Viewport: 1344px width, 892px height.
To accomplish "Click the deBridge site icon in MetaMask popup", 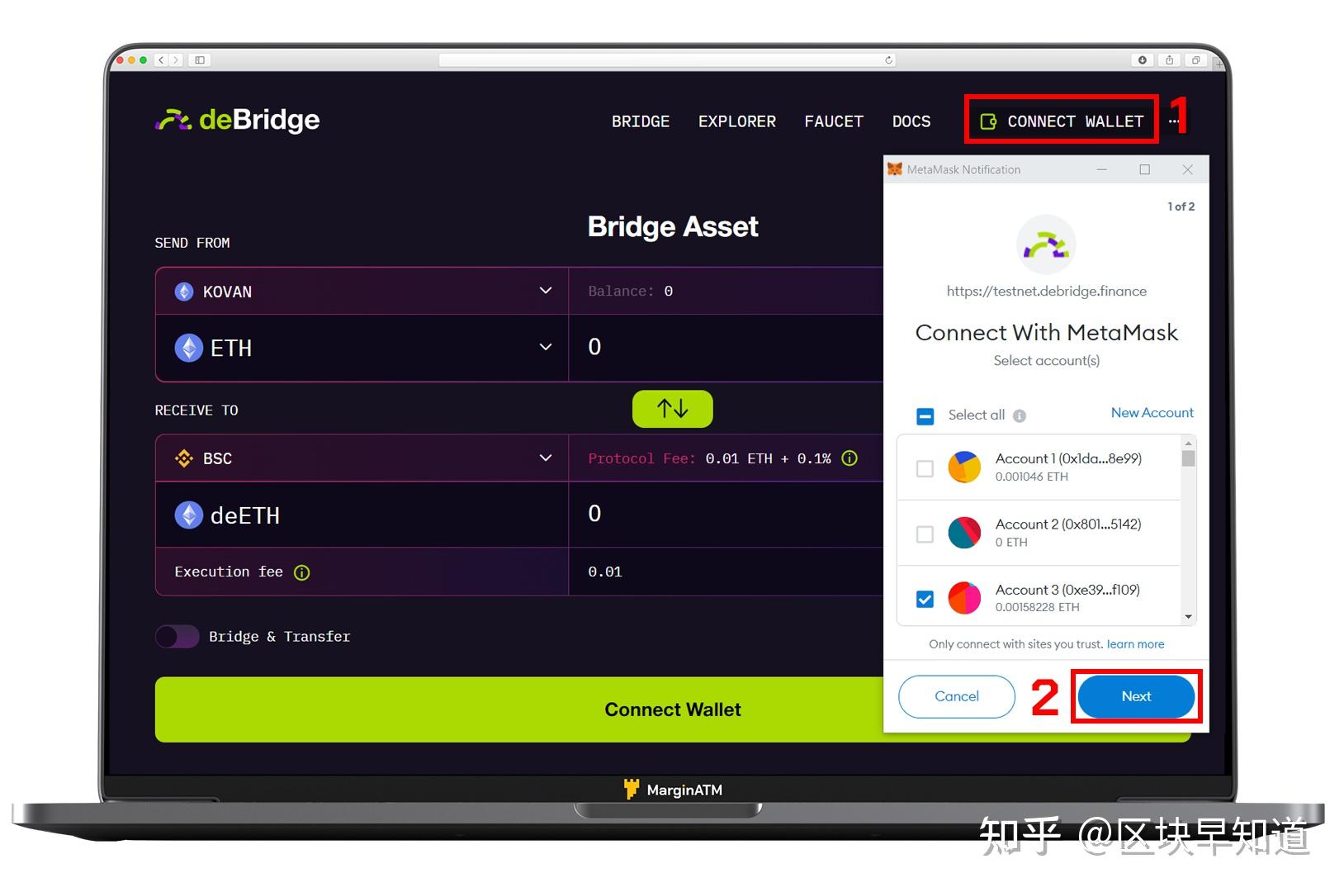I will (1046, 245).
